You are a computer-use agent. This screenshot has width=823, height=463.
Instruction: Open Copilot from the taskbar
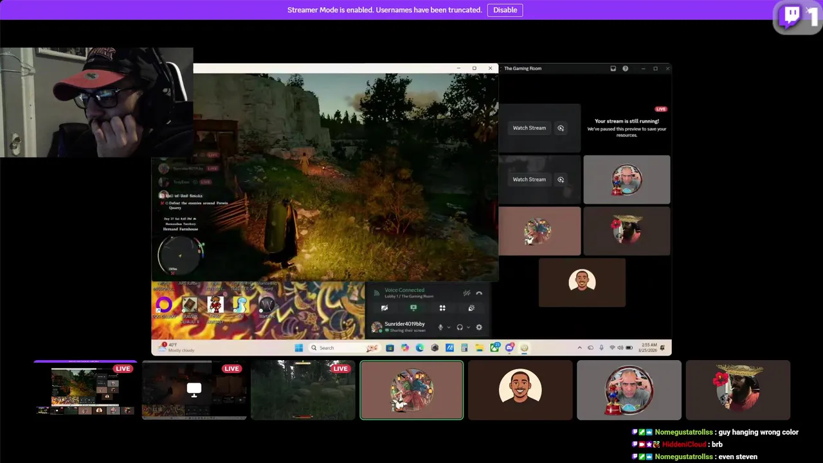tap(404, 348)
